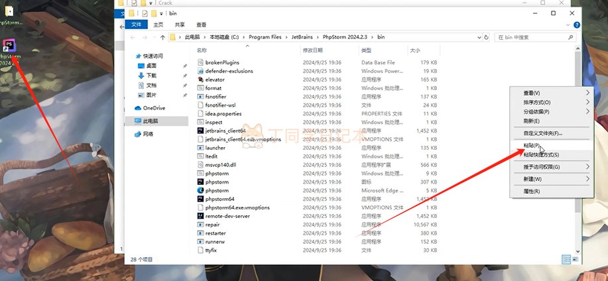The width and height of the screenshot is (608, 281).
Task: Open the 查看 ribbon tab
Action: pos(202,25)
